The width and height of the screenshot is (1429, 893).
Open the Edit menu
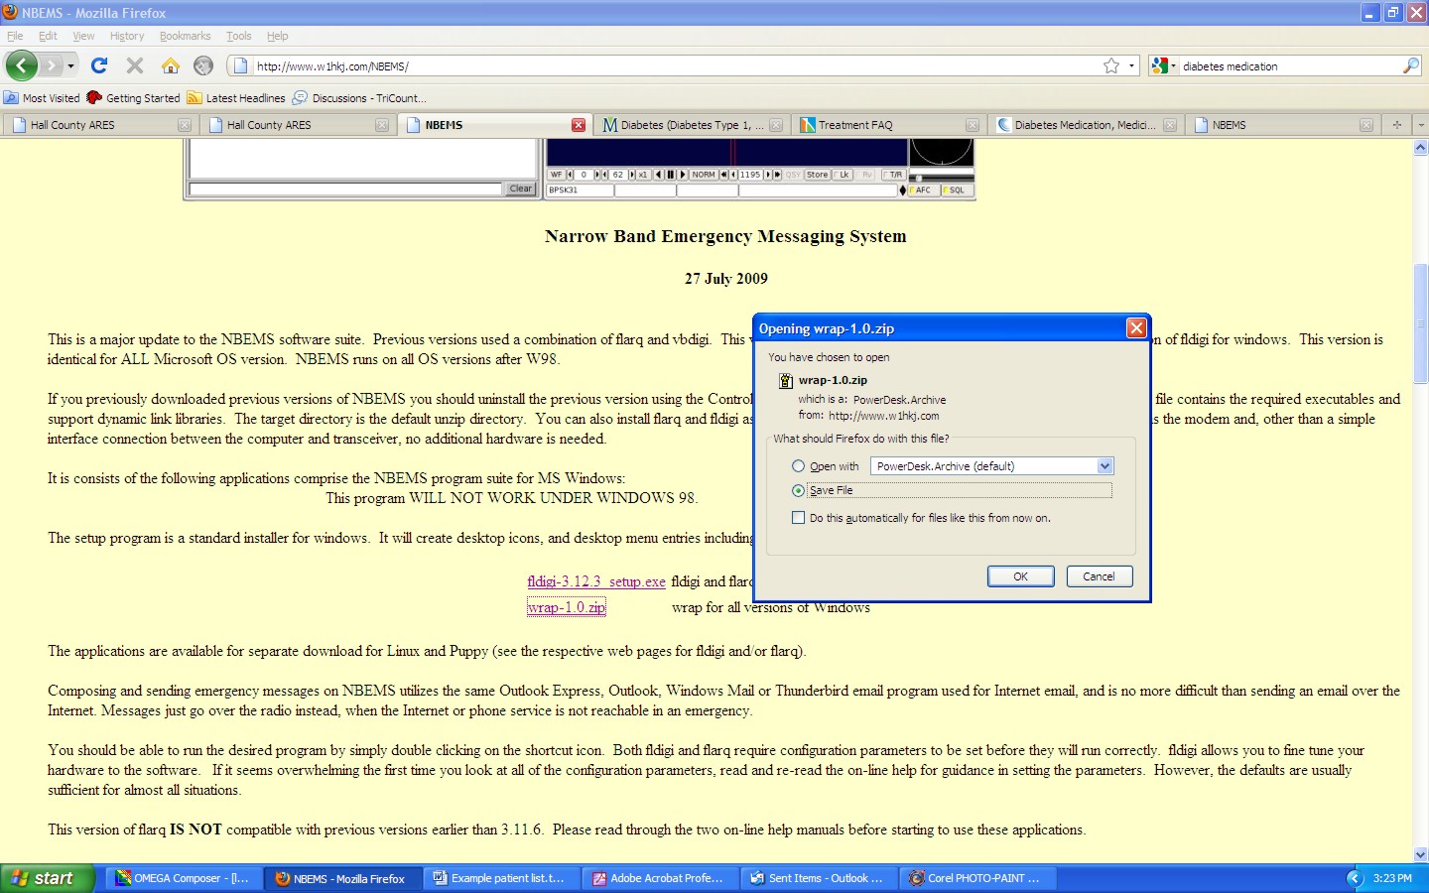(48, 36)
